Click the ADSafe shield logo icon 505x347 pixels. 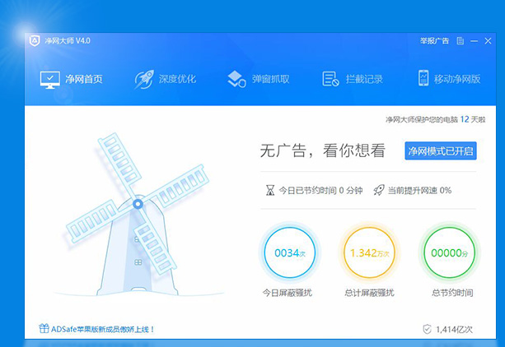pos(35,41)
